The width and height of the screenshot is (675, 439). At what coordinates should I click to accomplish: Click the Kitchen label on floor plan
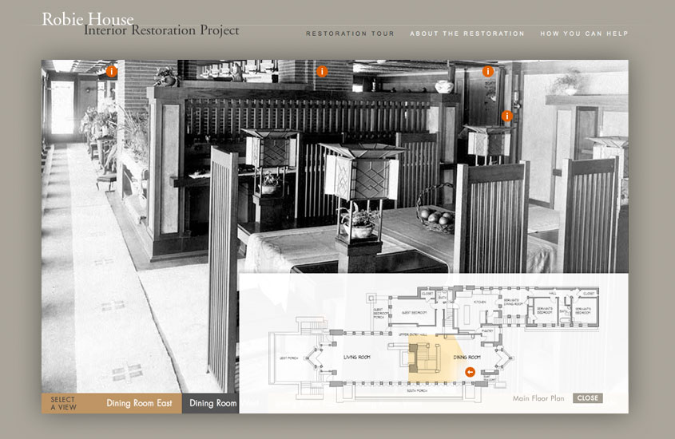pyautogui.click(x=479, y=303)
